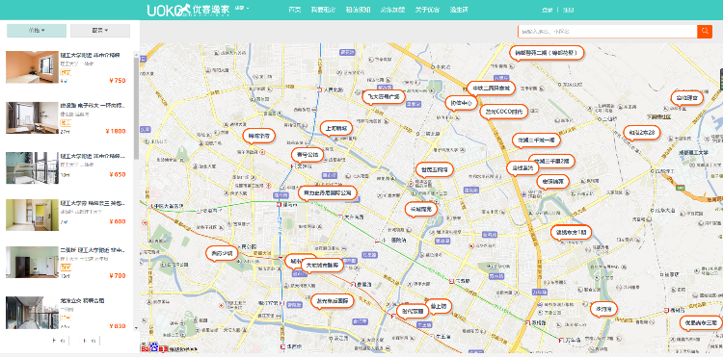Expand the teal 价格 price filter dropdown
The image size is (723, 357).
coord(37,31)
